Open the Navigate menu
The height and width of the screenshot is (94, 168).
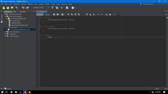pos(17,4)
